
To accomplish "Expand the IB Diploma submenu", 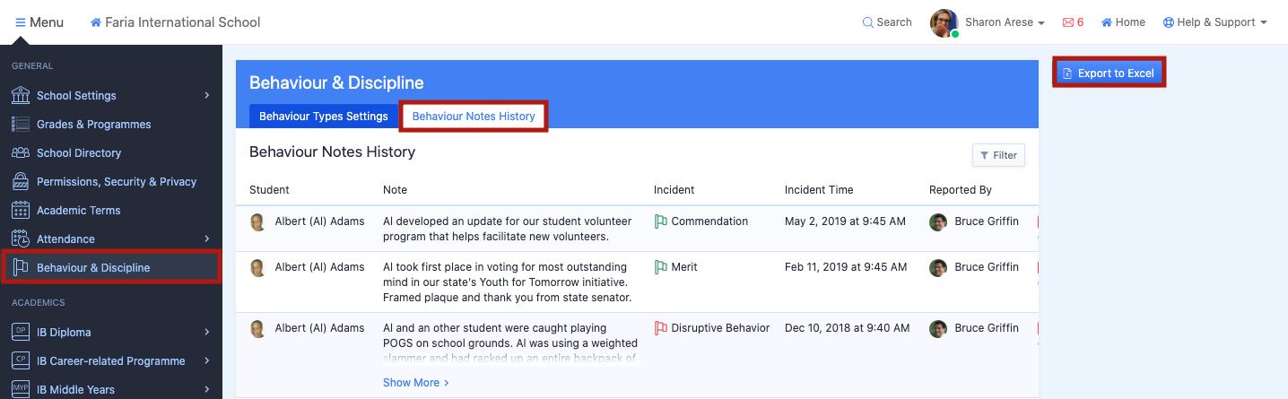I will pos(207,333).
